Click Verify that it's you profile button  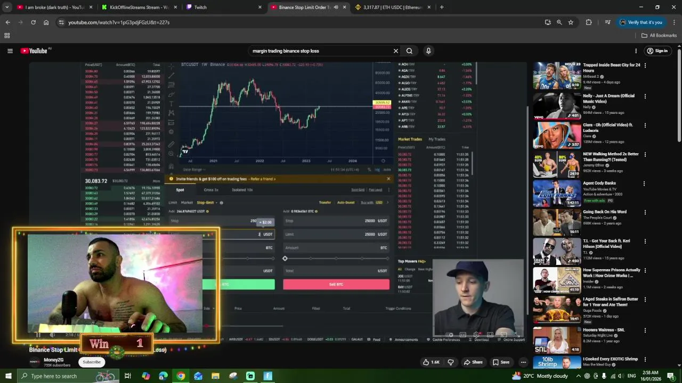(x=641, y=22)
